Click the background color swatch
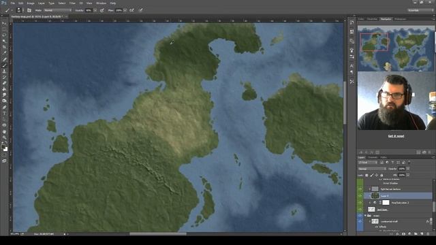Viewport: 436px width, 245px height. [5, 149]
